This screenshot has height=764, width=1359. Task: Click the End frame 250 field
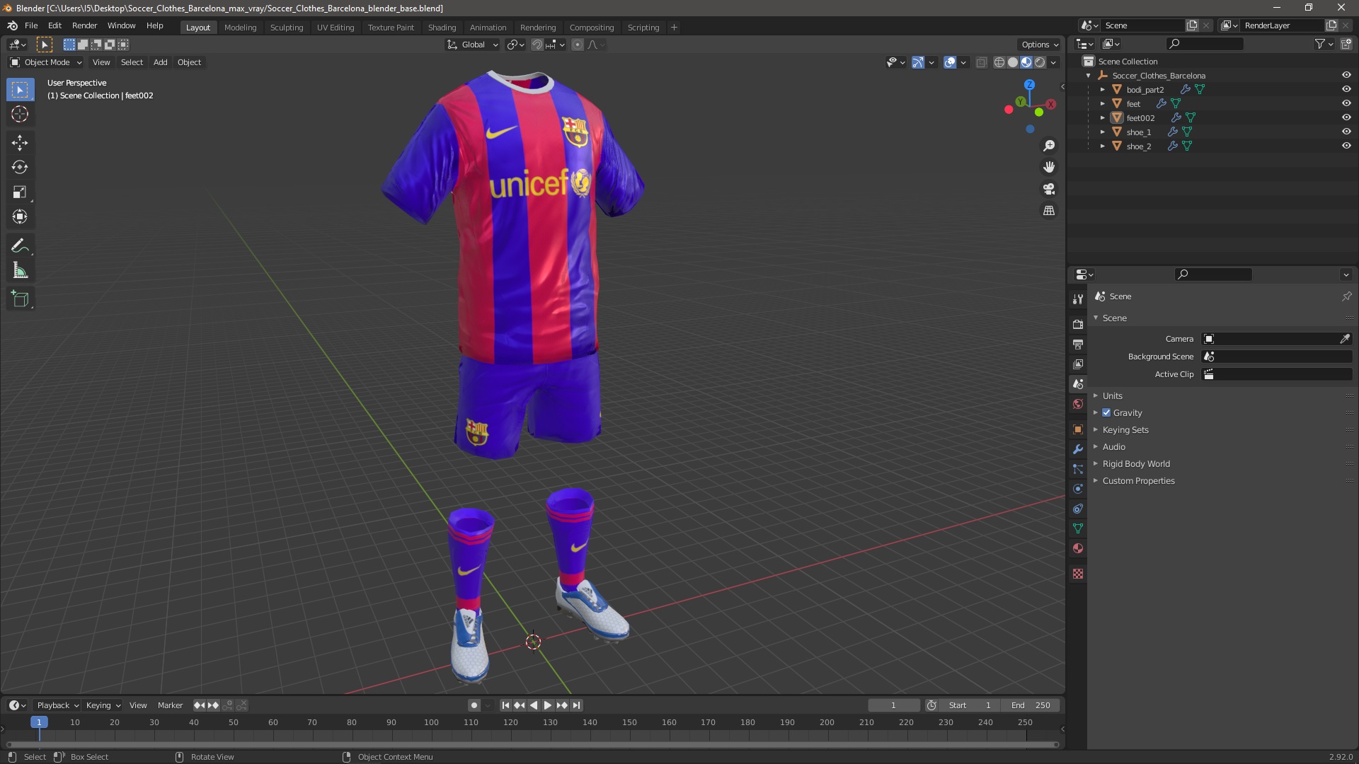click(1031, 705)
